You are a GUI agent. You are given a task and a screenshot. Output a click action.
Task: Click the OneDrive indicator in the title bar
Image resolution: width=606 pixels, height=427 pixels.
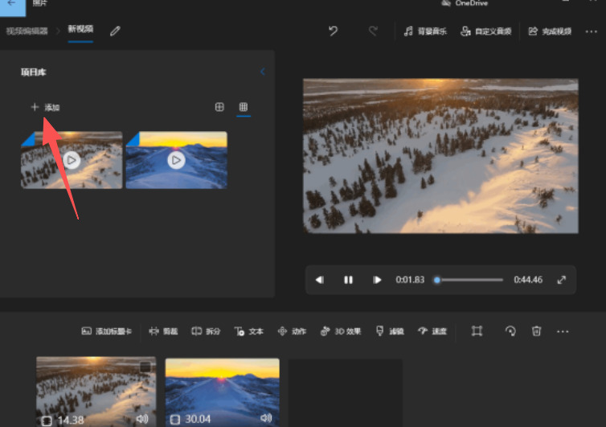point(465,3)
